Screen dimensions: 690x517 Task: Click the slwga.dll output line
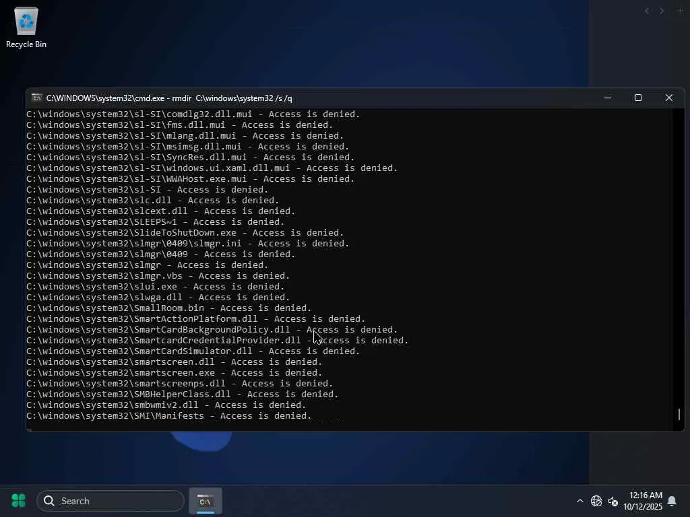click(x=158, y=297)
